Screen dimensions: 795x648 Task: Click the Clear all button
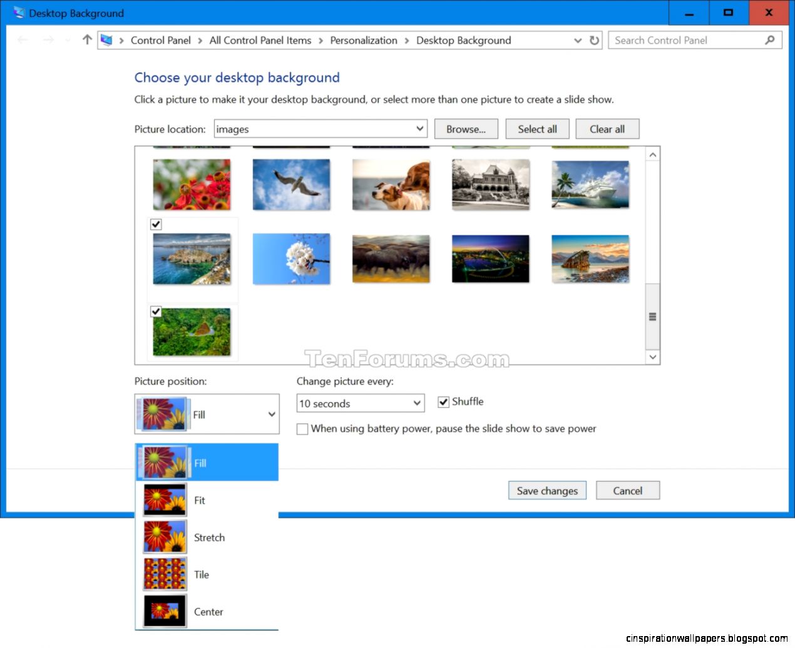(607, 129)
